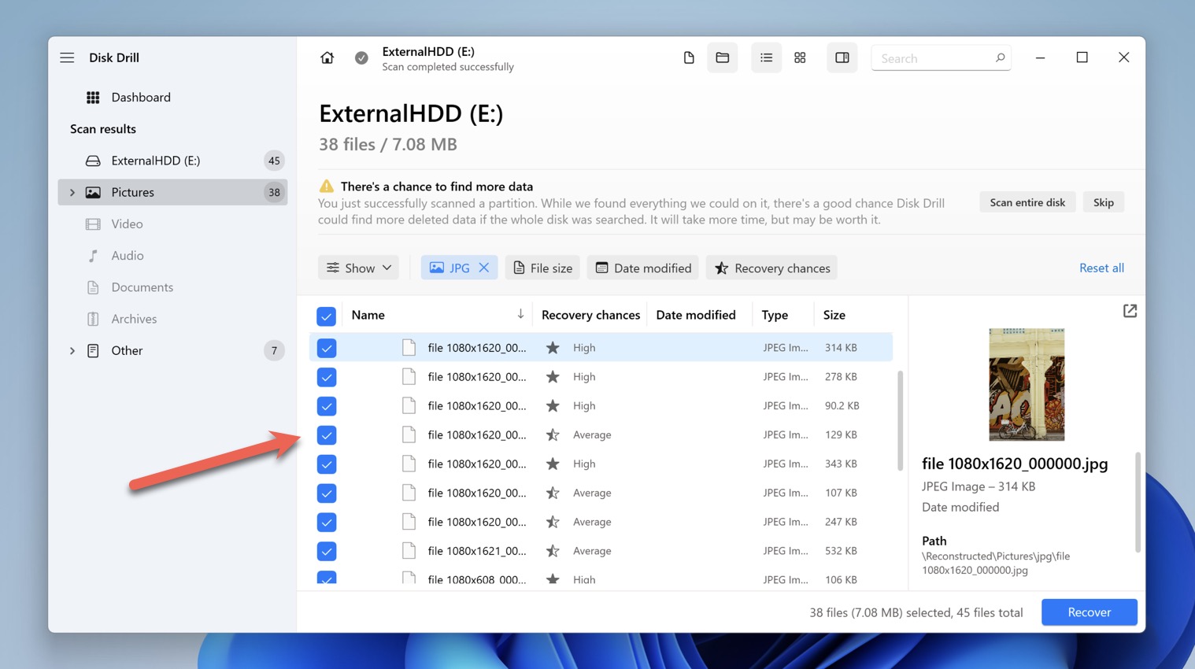The image size is (1195, 669).
Task: Click the graffiti photo preview thumbnail
Action: pyautogui.click(x=1027, y=384)
